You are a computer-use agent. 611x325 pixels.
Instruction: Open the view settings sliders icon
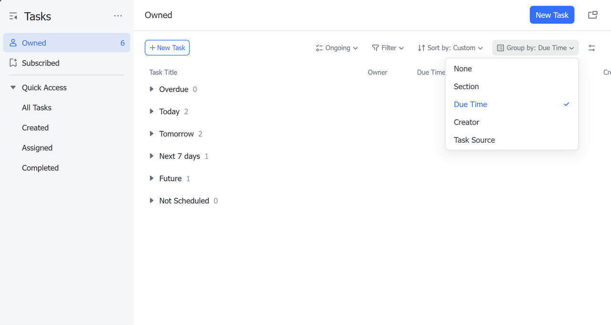[591, 48]
